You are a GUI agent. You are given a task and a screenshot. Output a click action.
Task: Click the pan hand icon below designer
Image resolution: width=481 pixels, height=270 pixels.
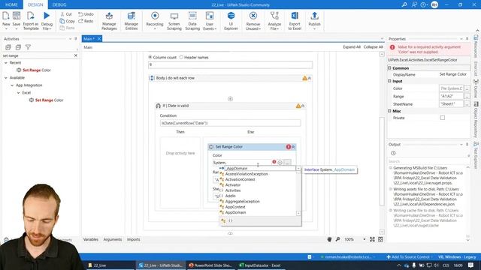coord(329,239)
